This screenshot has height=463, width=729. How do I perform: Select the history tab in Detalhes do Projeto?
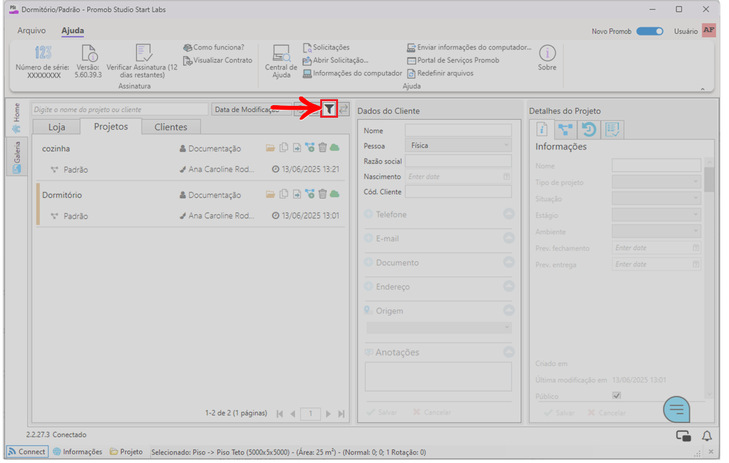[589, 129]
